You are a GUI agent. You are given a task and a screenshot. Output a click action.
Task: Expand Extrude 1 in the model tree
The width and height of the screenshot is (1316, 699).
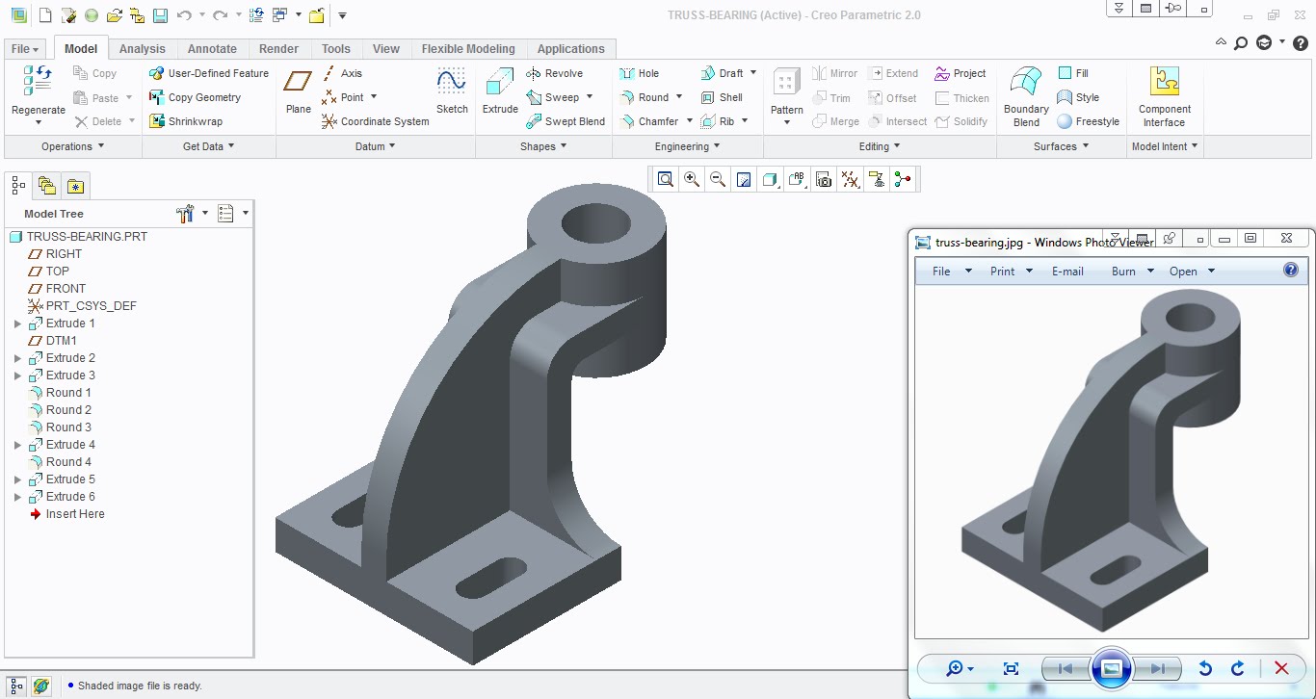(x=16, y=323)
